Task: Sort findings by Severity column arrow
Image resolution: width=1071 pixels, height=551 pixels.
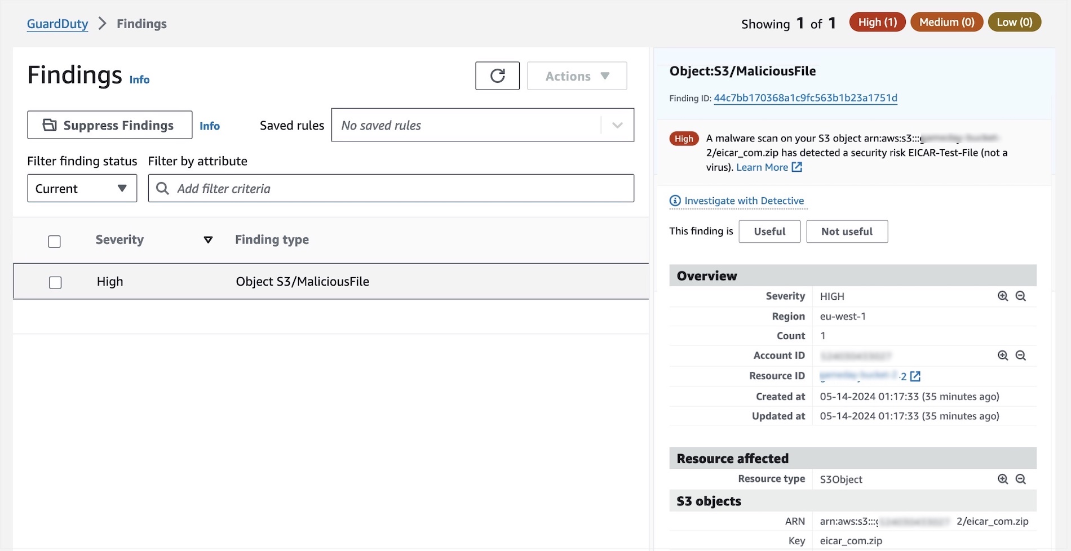Action: coord(208,240)
